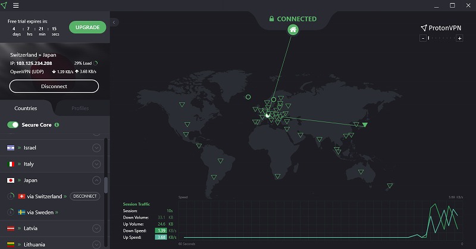Minimize the ProtonVPN window
The height and width of the screenshot is (249, 476).
436,5
